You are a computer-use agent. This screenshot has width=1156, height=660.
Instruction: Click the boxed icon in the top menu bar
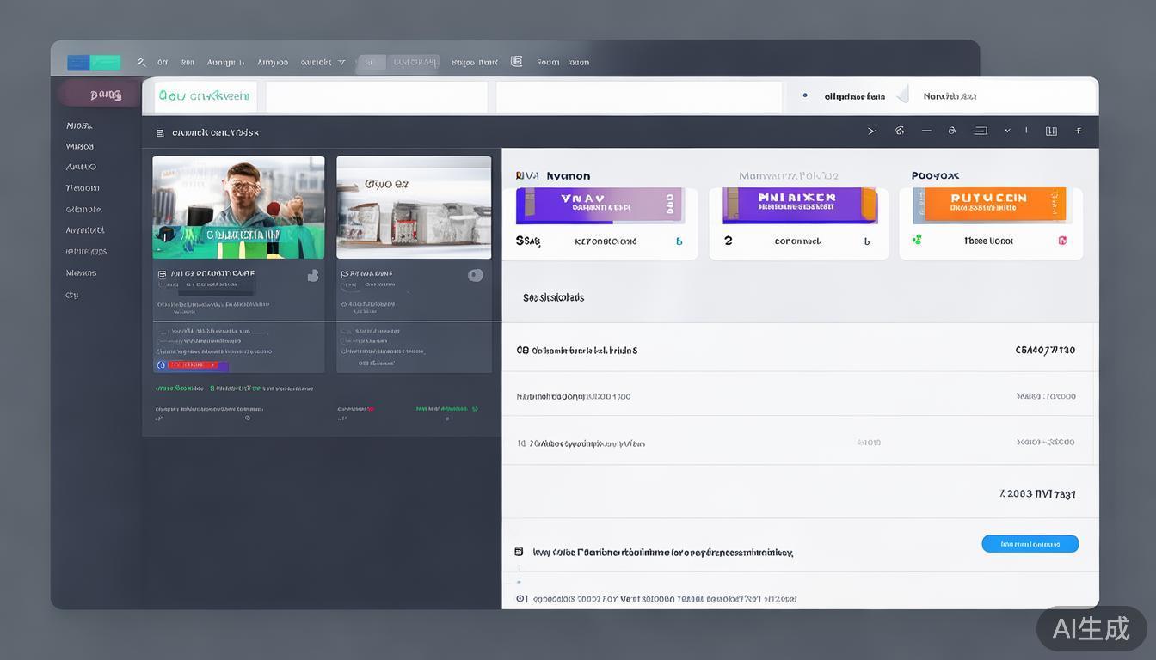(516, 62)
